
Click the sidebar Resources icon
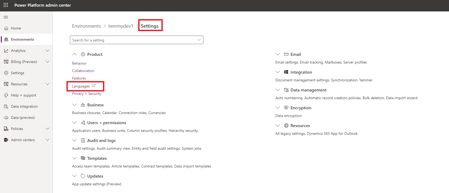point(6,84)
